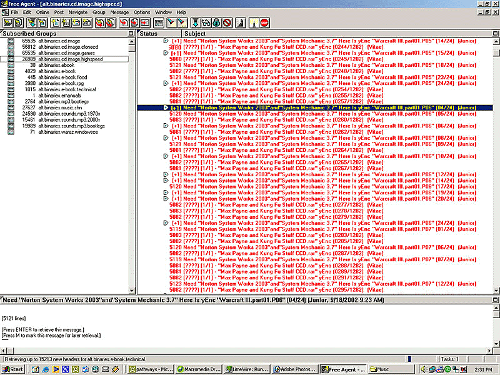Click the Find flashlight toolbar icon
Image resolution: width=500 pixels, height=375 pixels.
click(171, 22)
